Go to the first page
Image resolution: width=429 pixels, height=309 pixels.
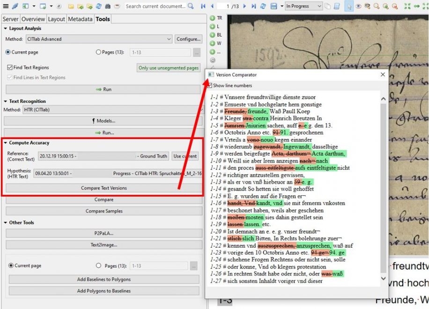pos(203,6)
